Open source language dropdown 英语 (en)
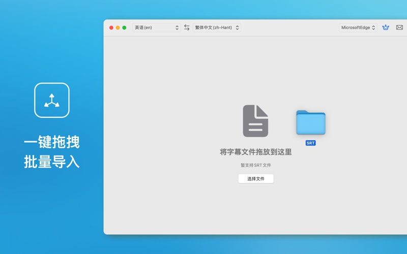 pos(157,27)
